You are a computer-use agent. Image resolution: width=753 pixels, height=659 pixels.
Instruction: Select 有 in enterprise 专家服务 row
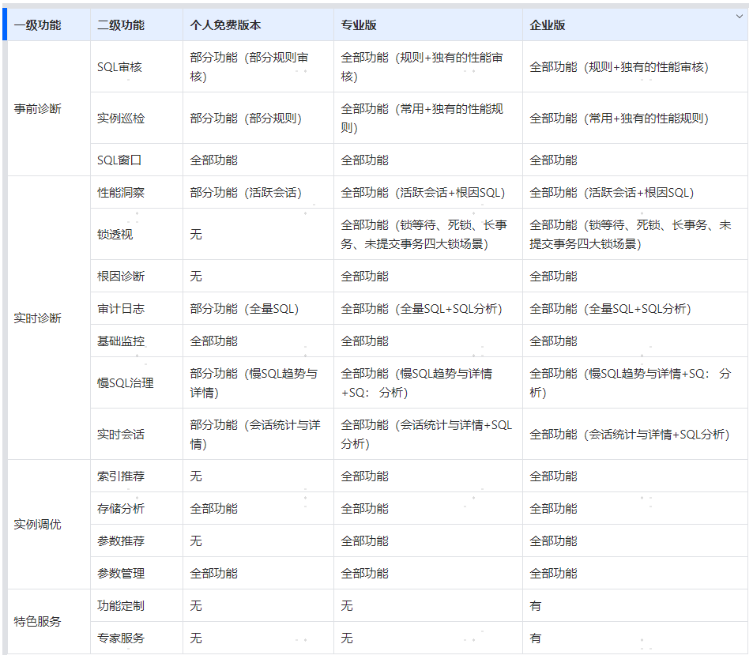(x=634, y=638)
